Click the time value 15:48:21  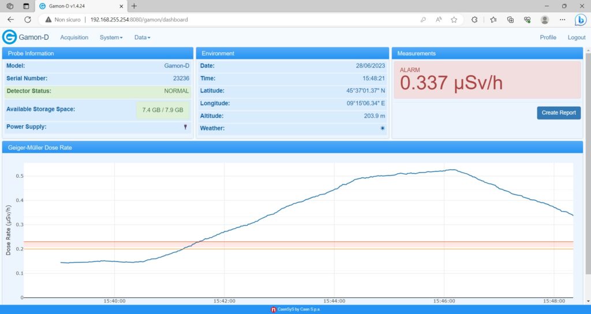pos(374,78)
